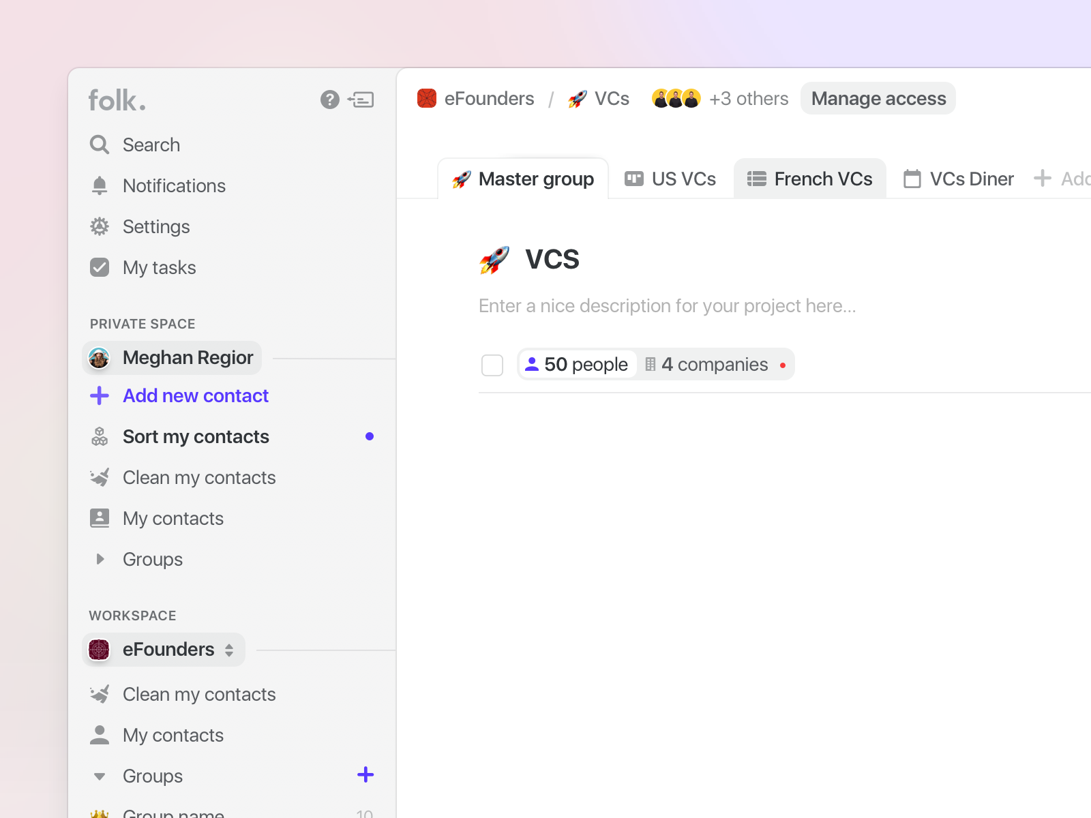1091x818 pixels.
Task: Open private Clean my contacts broom
Action: coord(100,477)
